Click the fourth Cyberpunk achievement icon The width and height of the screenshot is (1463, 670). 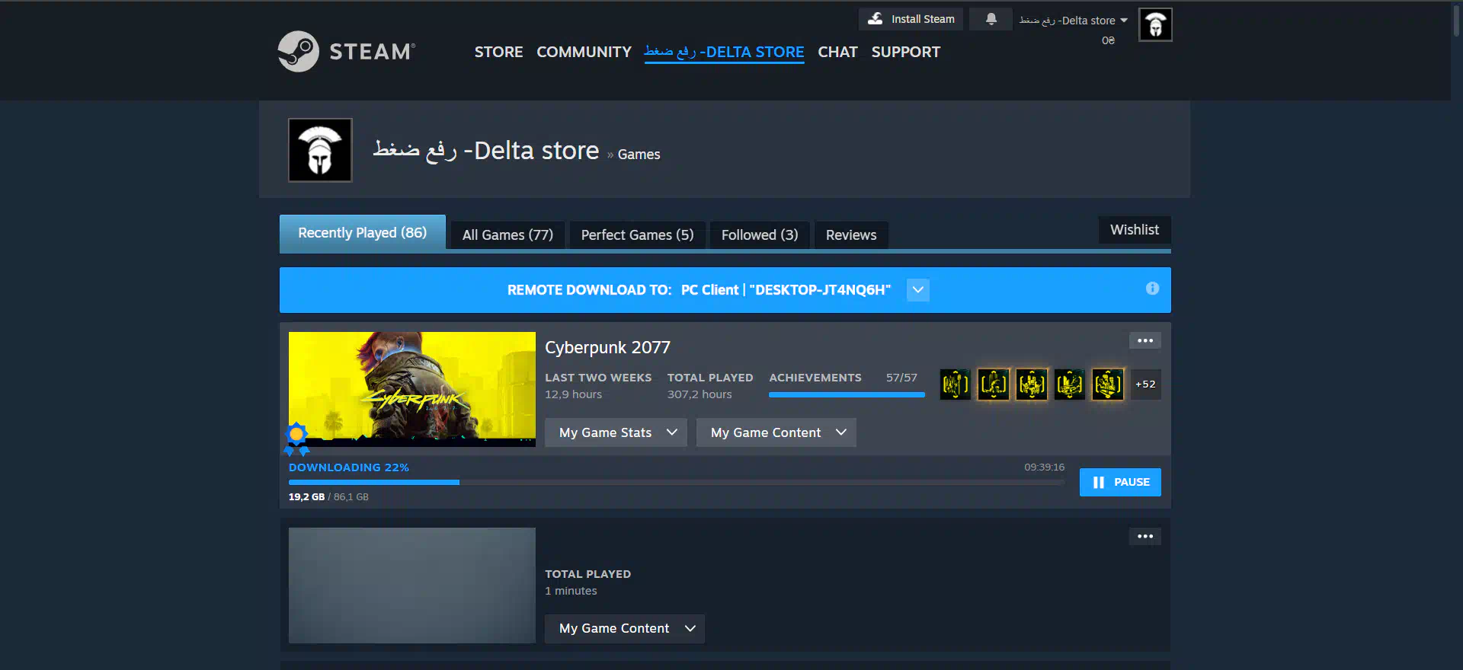tap(1069, 384)
